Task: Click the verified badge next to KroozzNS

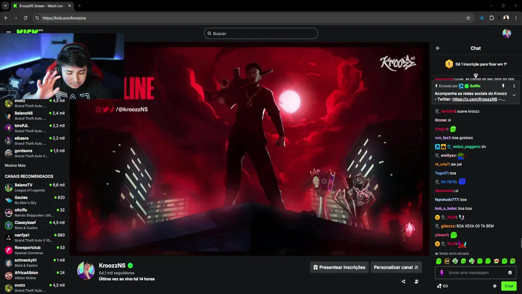Action: (130, 265)
